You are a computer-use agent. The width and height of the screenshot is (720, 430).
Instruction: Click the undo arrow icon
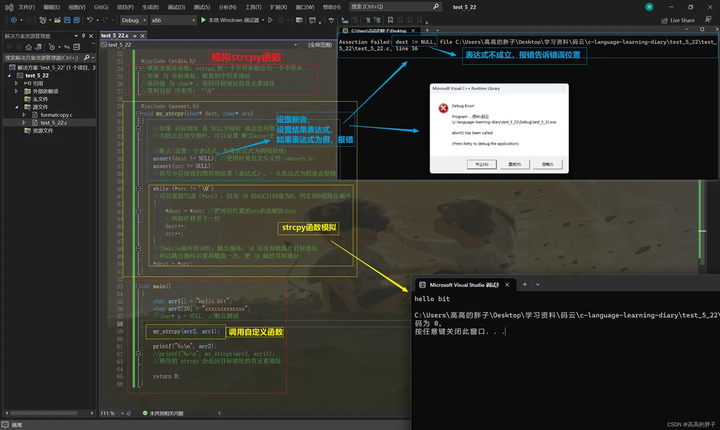tap(90, 20)
